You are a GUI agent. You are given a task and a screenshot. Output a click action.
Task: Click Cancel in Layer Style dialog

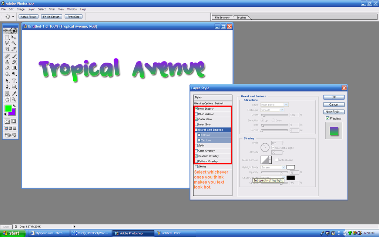(x=334, y=104)
